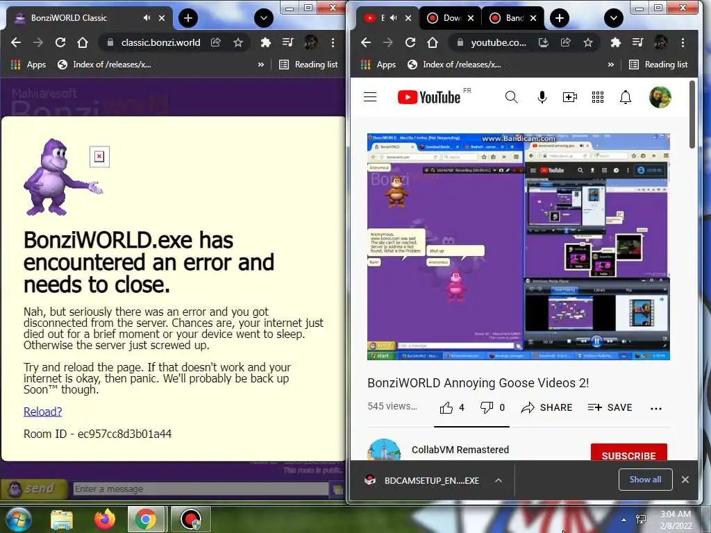Open YouTube apps grid
This screenshot has height=533, width=711.
coord(598,97)
